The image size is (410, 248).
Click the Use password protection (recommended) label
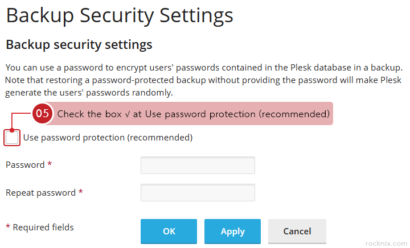point(108,138)
